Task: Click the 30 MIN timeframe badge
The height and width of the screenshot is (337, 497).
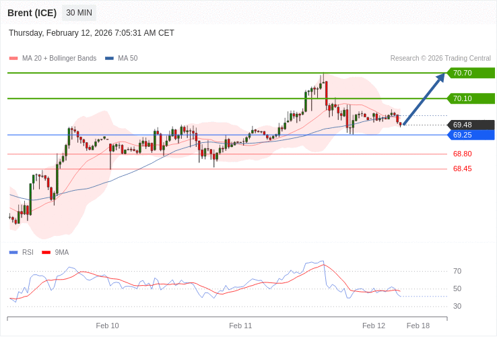Action: [x=79, y=13]
